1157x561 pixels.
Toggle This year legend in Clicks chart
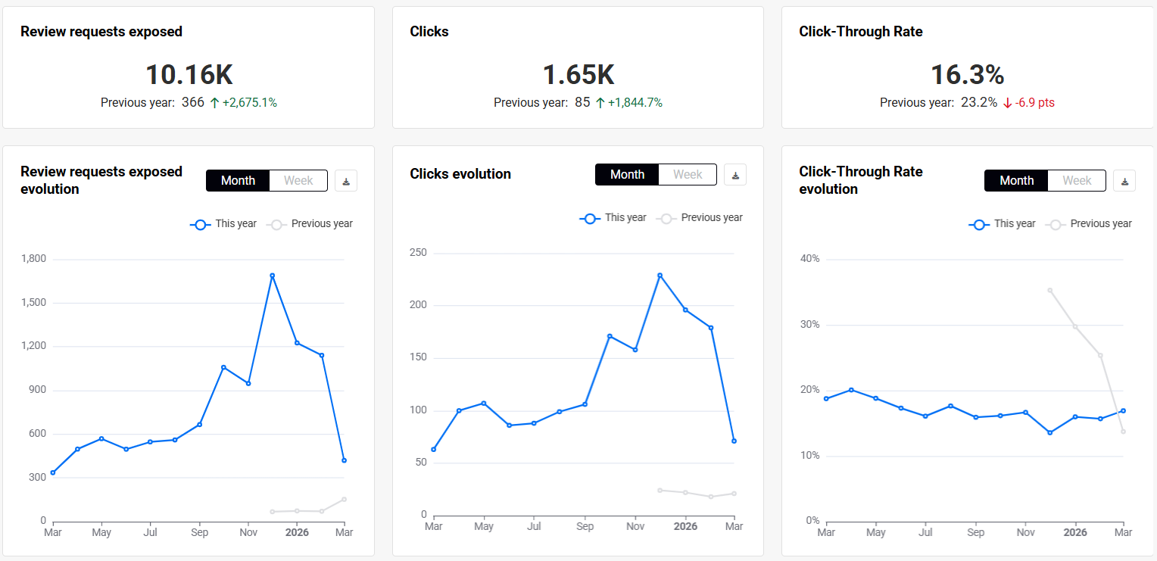pyautogui.click(x=613, y=218)
